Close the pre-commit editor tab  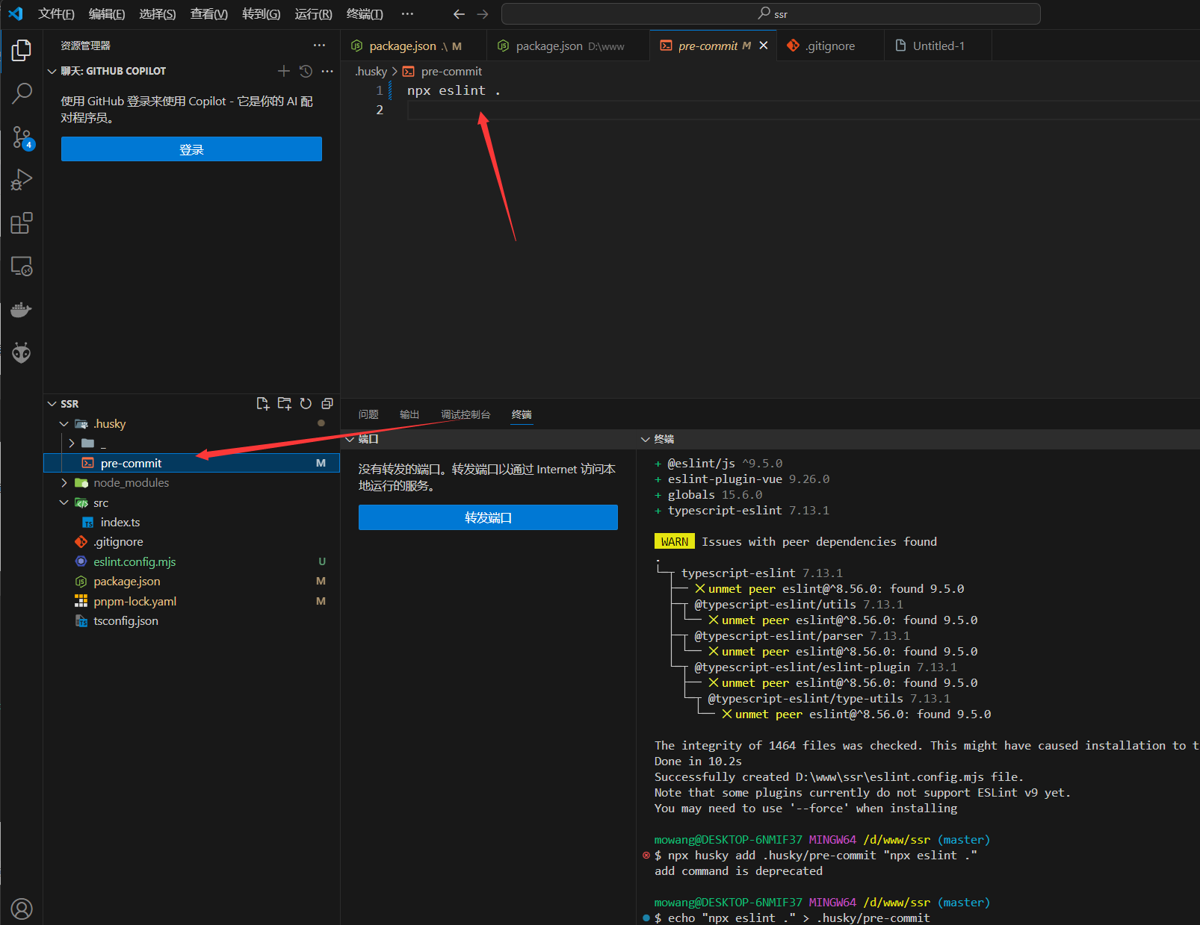pos(764,46)
